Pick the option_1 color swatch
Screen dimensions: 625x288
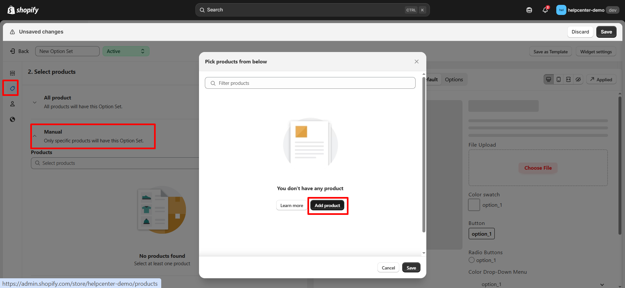(474, 205)
